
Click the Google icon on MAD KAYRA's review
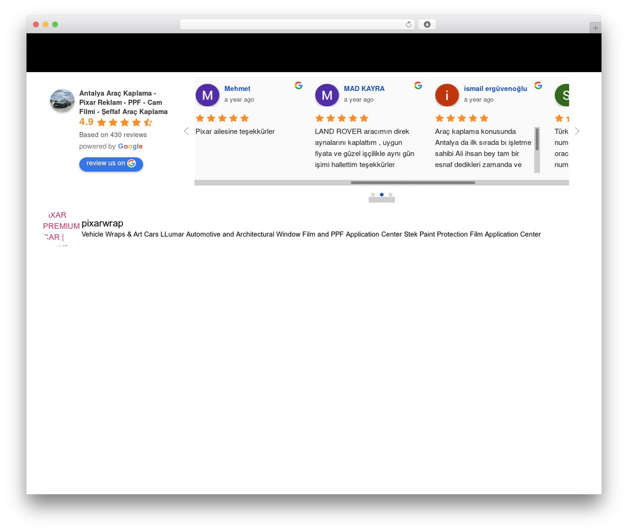418,85
